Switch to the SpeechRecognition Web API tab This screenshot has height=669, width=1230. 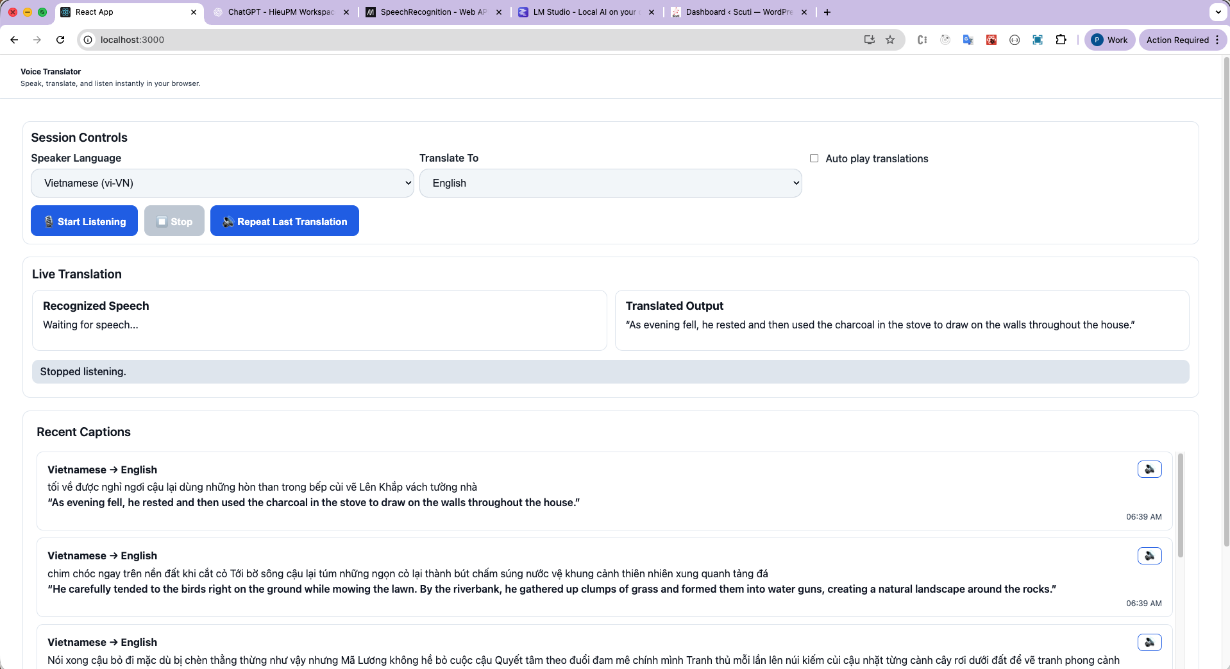coord(434,12)
